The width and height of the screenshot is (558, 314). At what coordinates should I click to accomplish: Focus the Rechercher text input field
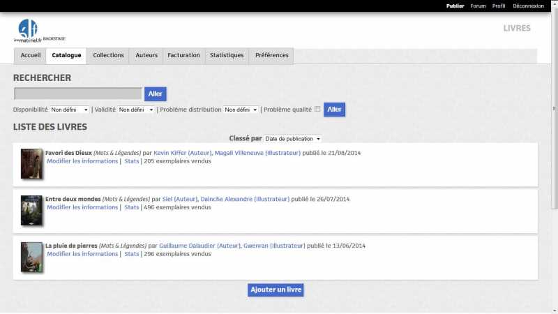pyautogui.click(x=78, y=94)
